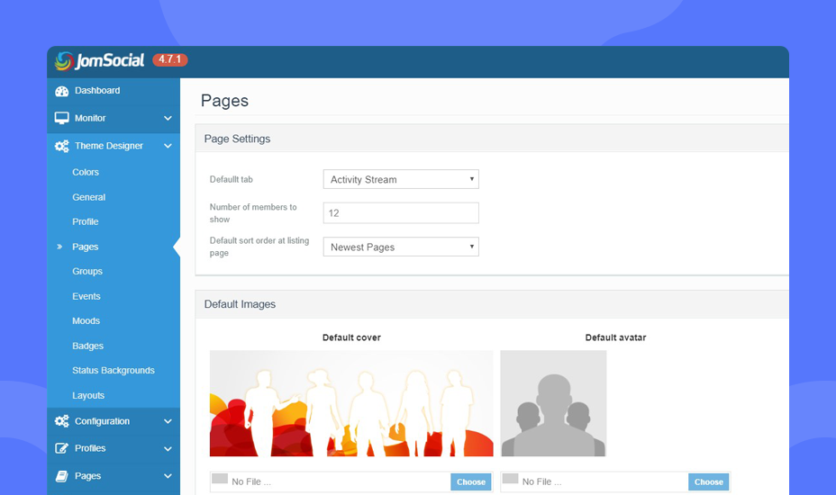Click the Theme Designer gears icon
Image resolution: width=836 pixels, height=495 pixels.
[62, 146]
